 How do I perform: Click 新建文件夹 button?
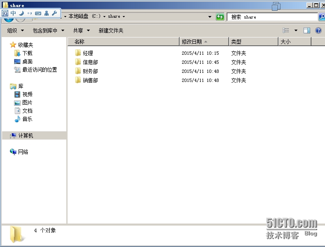point(111,30)
